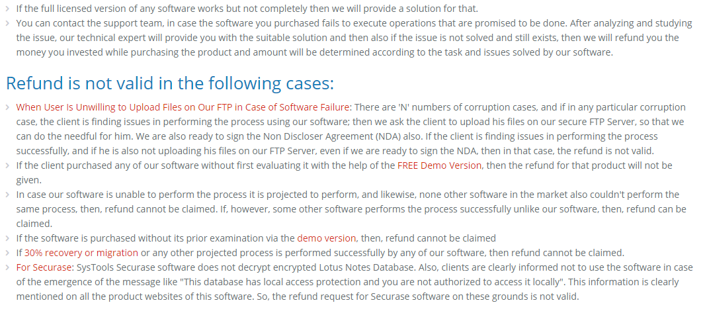This screenshot has height=317, width=705.
Task: Click the line starting "mentioned on all the product websites"
Action: 297,296
